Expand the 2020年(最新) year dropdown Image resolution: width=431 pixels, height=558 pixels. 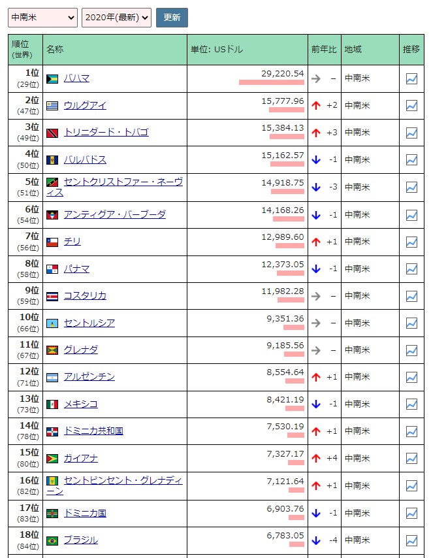pyautogui.click(x=116, y=18)
